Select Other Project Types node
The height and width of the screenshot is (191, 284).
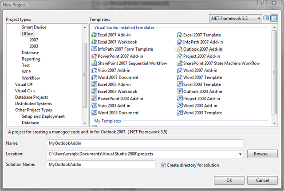pos(34,110)
